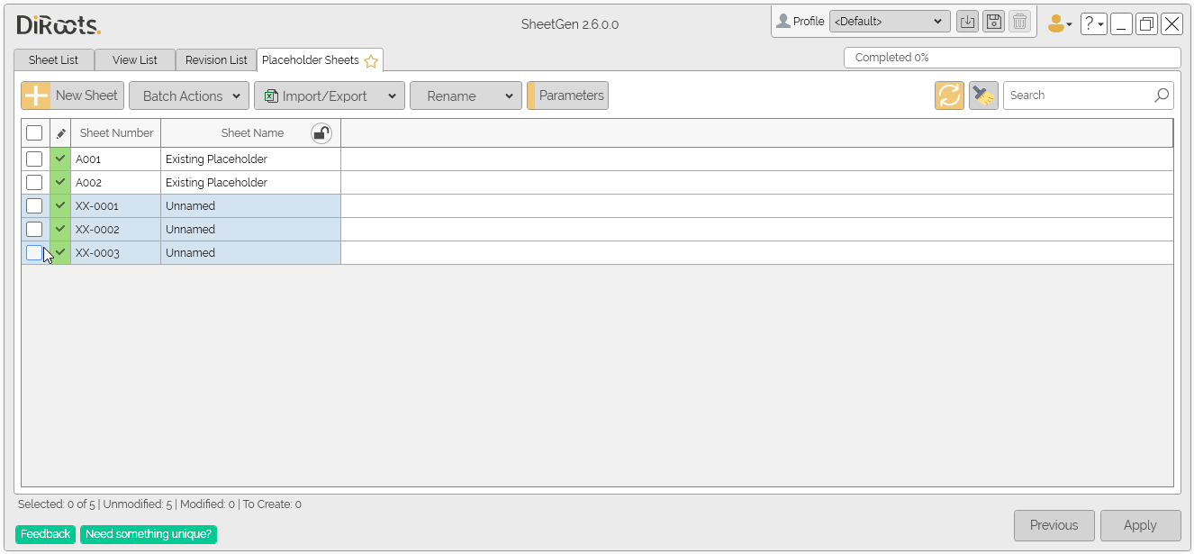The width and height of the screenshot is (1194, 554).
Task: Click the New Sheet button
Action: pos(73,95)
